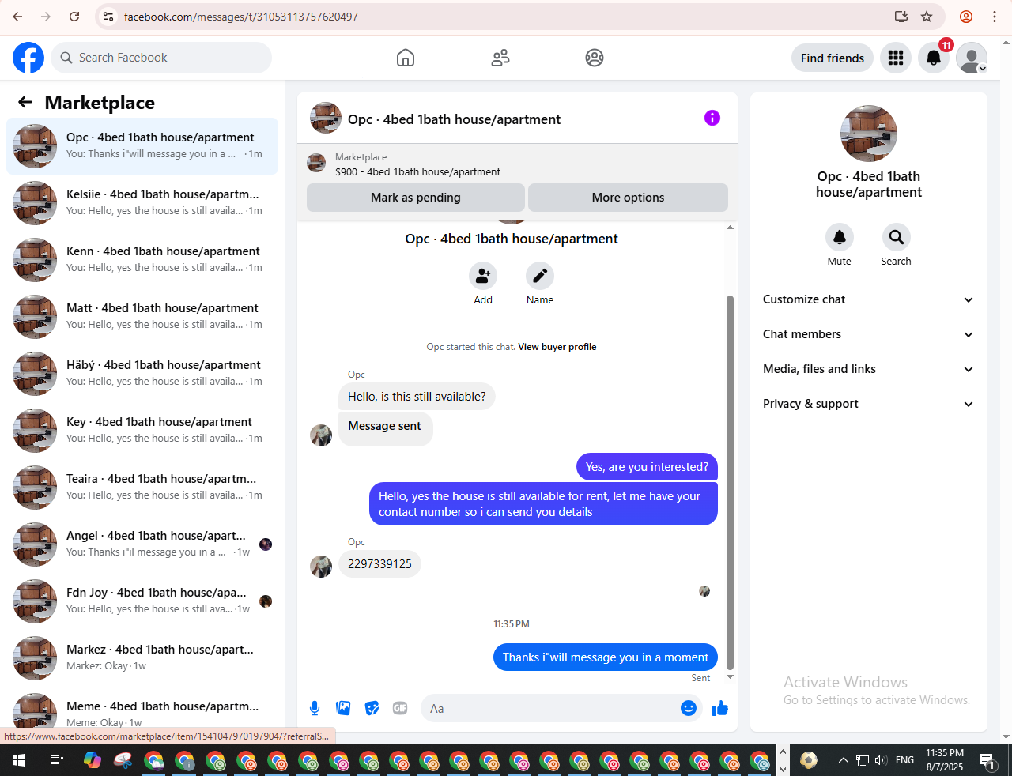Open the Groups icon in top navigation
Viewport: 1012px width, 776px height.
pos(595,58)
